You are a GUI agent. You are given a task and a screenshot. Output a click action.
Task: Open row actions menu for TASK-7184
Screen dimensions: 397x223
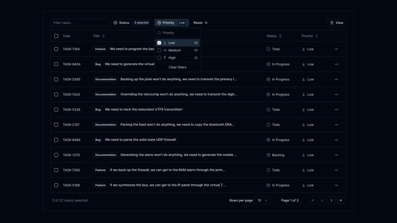tap(336, 49)
